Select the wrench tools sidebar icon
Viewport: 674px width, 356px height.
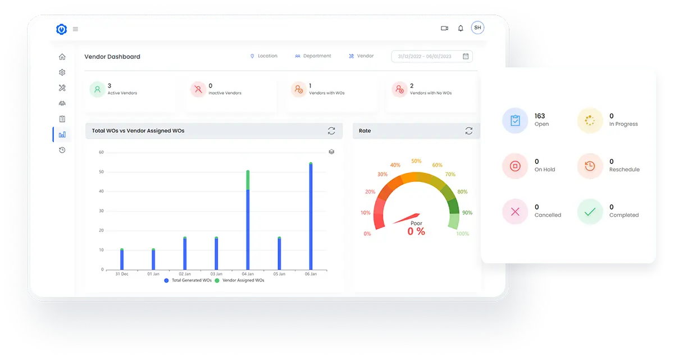(62, 88)
